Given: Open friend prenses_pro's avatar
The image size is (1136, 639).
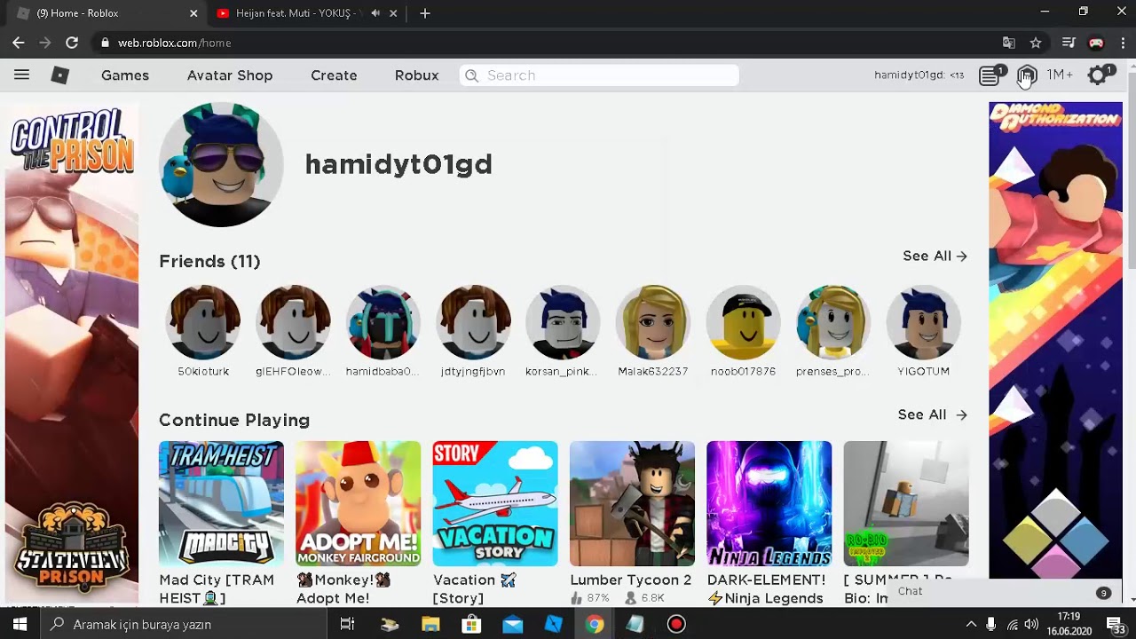Looking at the screenshot, I should pyautogui.click(x=832, y=322).
